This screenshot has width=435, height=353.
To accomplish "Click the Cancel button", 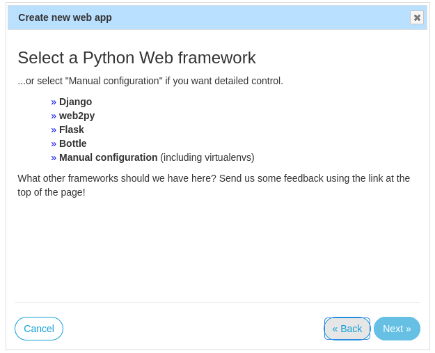I will [x=39, y=329].
